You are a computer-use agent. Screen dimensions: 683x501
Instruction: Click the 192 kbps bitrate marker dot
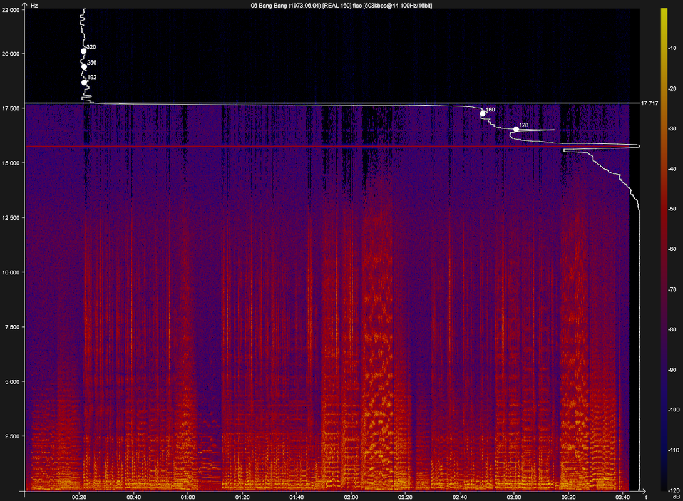coord(84,83)
